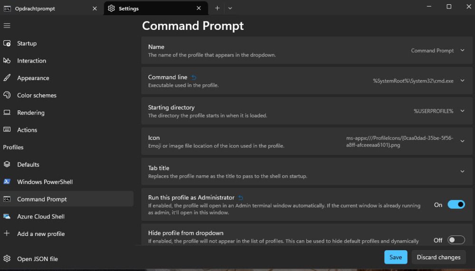The width and height of the screenshot is (475, 271).
Task: Select the Windows PowerShell profile
Action: pyautogui.click(x=45, y=182)
